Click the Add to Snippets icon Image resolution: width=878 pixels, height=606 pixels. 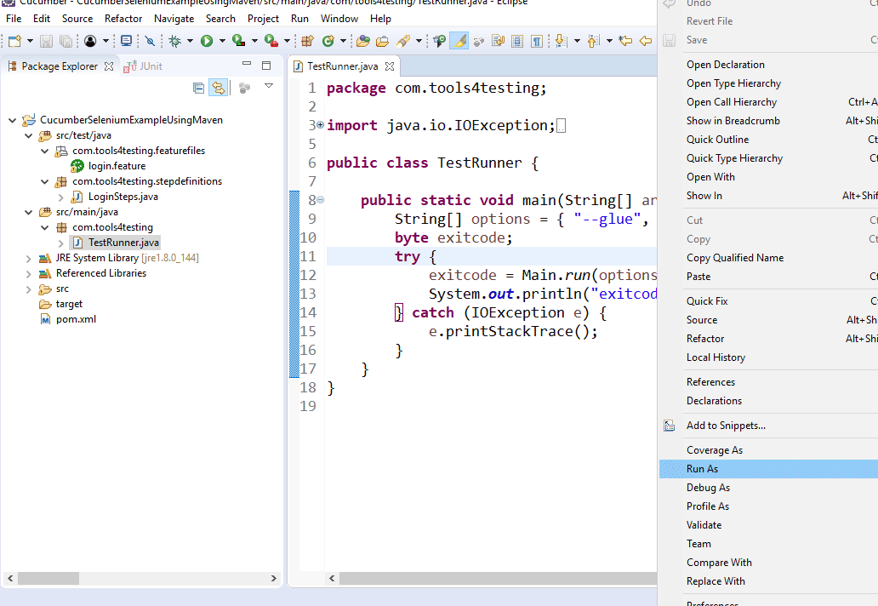click(x=670, y=426)
